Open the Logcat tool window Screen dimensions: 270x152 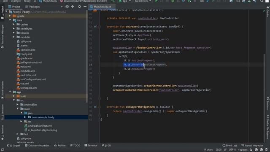pos(13,145)
